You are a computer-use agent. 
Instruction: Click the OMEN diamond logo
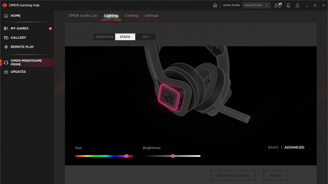tap(5, 5)
